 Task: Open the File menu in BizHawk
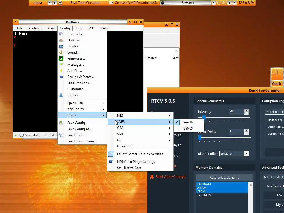20,28
